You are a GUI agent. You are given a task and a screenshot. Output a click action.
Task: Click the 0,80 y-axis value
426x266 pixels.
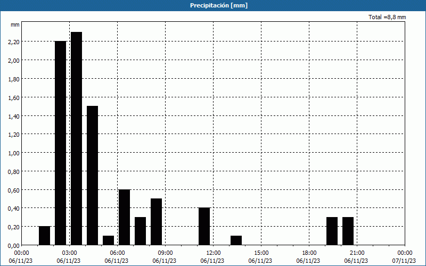(14, 171)
